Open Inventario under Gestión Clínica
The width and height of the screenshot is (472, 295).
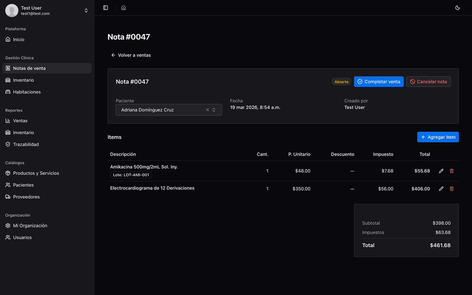24,80
